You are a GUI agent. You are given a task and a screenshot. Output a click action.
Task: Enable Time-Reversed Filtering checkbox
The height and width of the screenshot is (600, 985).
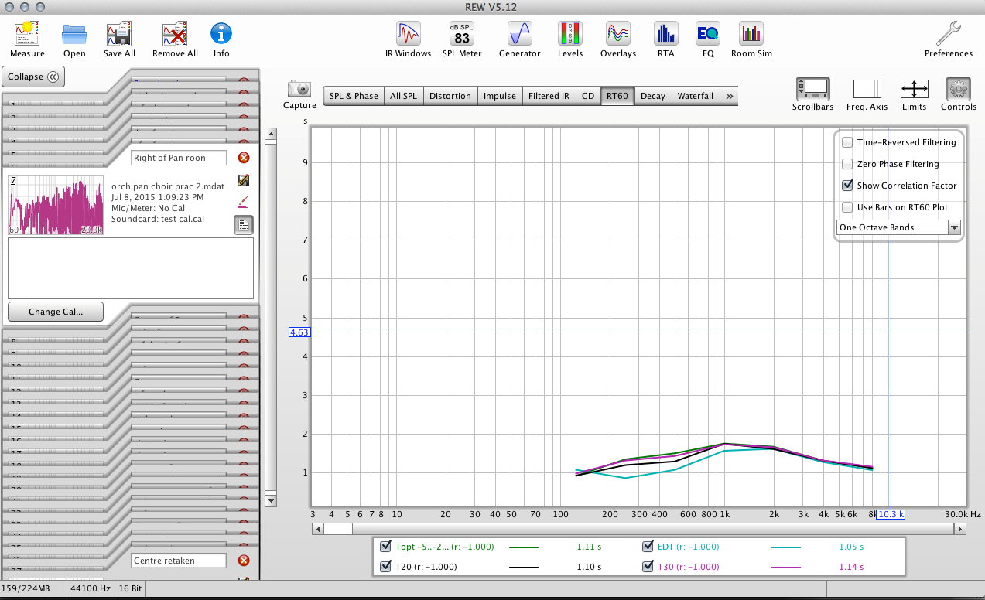click(848, 142)
